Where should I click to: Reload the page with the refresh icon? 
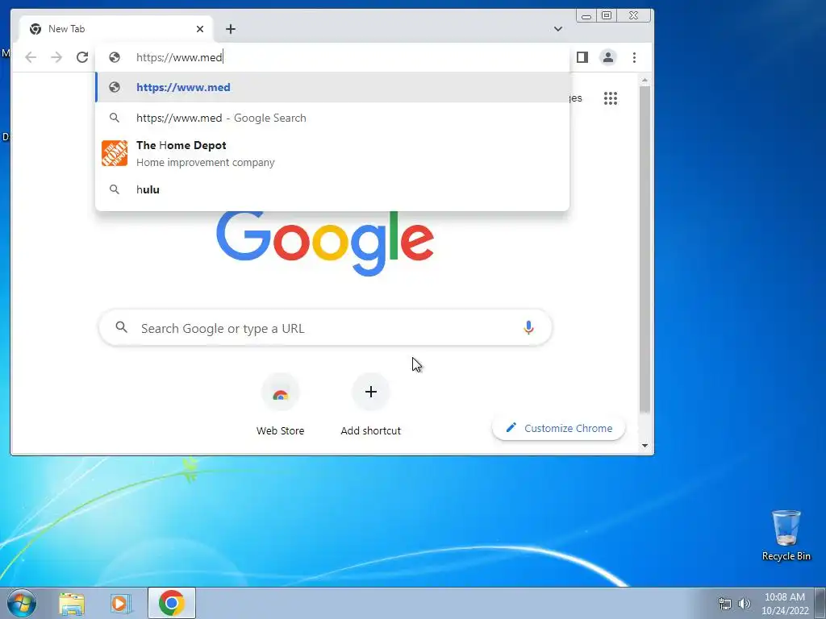(82, 57)
